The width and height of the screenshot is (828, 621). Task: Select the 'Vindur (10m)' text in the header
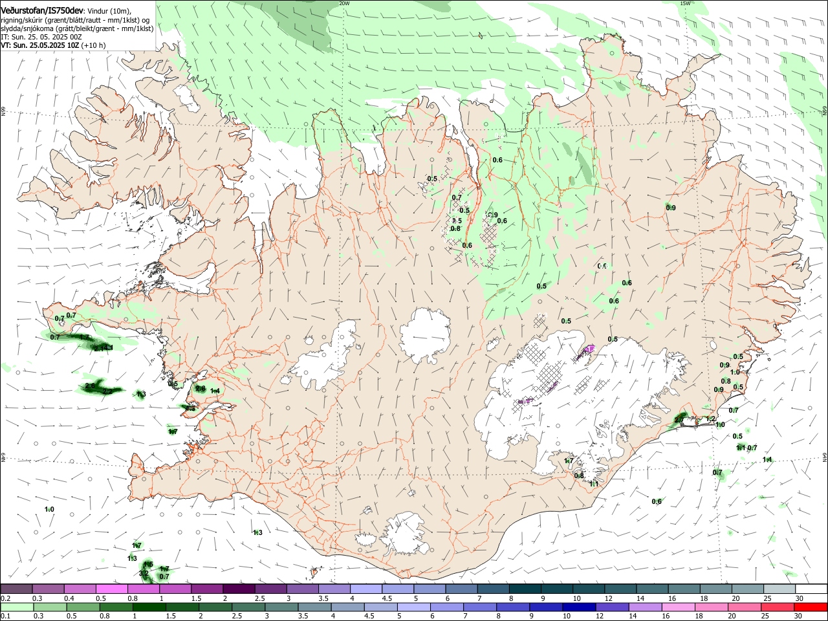click(110, 11)
